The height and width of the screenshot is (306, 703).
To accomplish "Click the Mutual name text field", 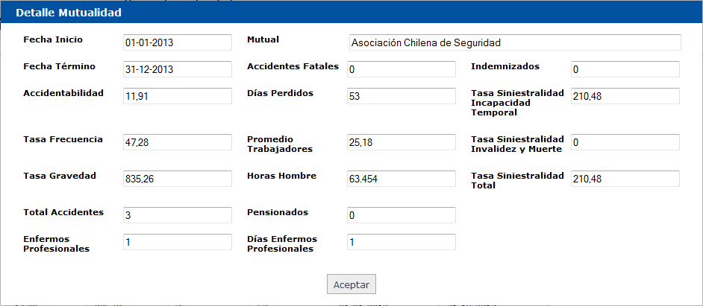I will click(x=514, y=42).
